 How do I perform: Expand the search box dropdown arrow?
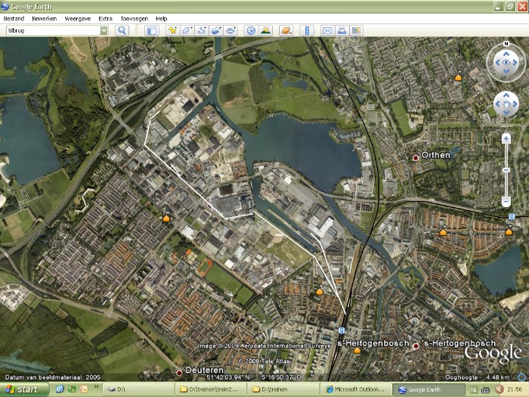pyautogui.click(x=104, y=30)
